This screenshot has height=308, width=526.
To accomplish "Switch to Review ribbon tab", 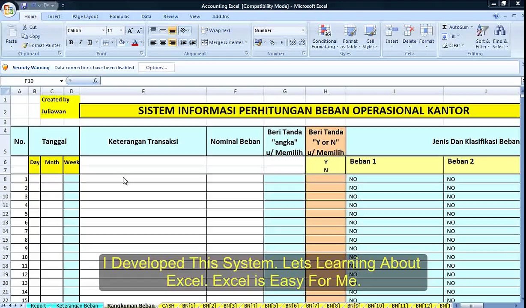I will tap(170, 17).
